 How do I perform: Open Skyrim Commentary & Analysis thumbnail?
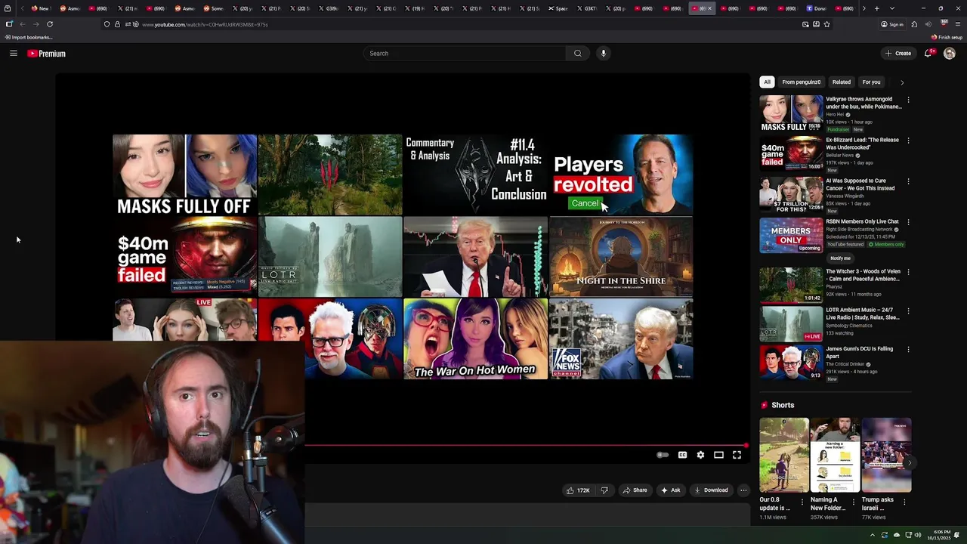point(475,175)
